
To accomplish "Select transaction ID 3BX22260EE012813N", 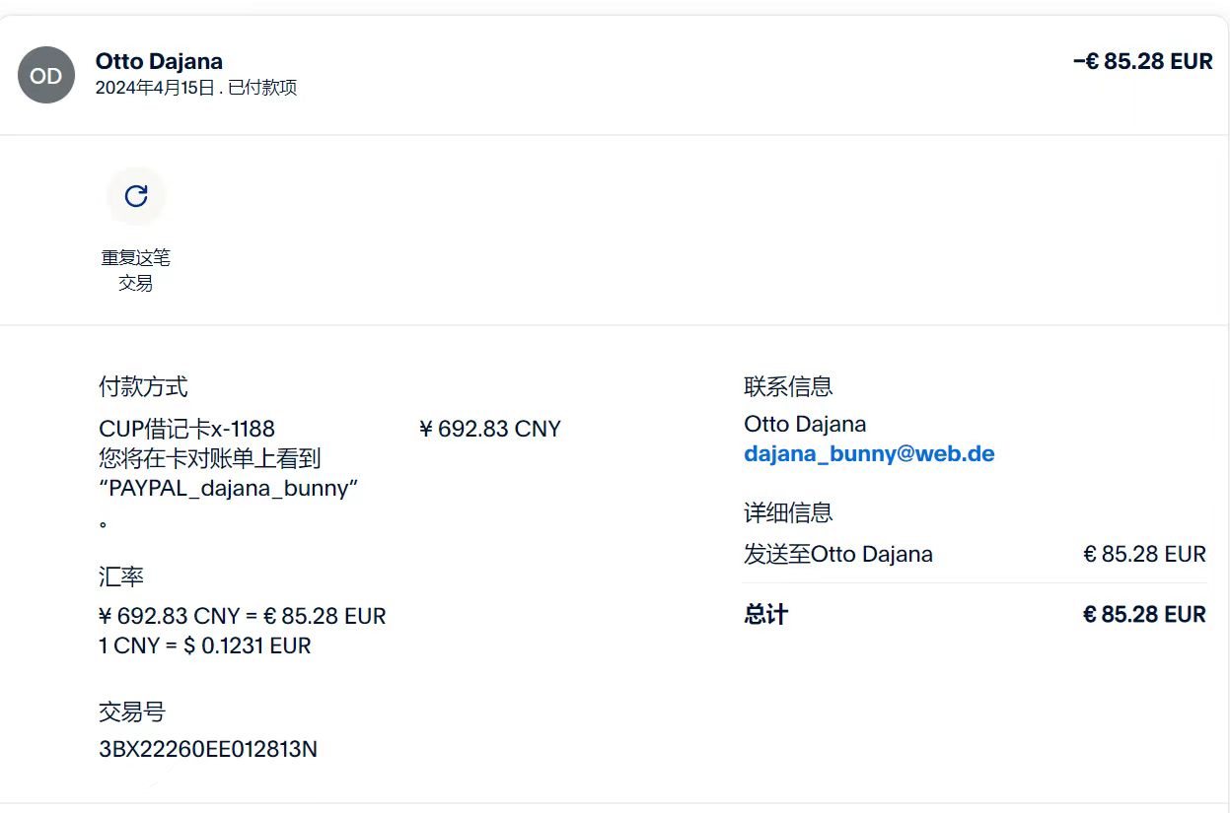I will click(x=208, y=749).
